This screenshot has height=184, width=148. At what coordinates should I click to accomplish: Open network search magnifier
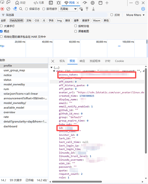(x=21, y=9)
